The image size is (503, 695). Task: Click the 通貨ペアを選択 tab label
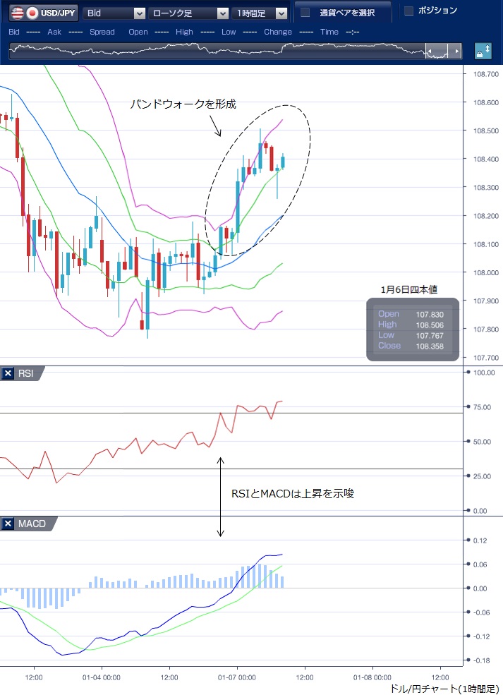(346, 13)
